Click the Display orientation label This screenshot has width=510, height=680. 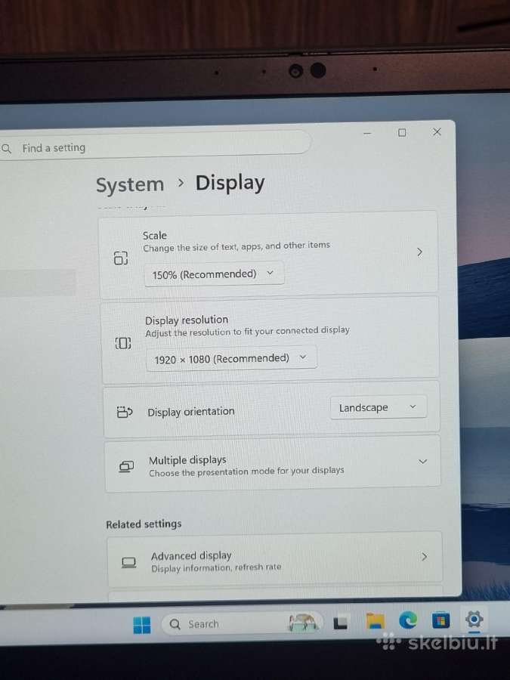191,412
